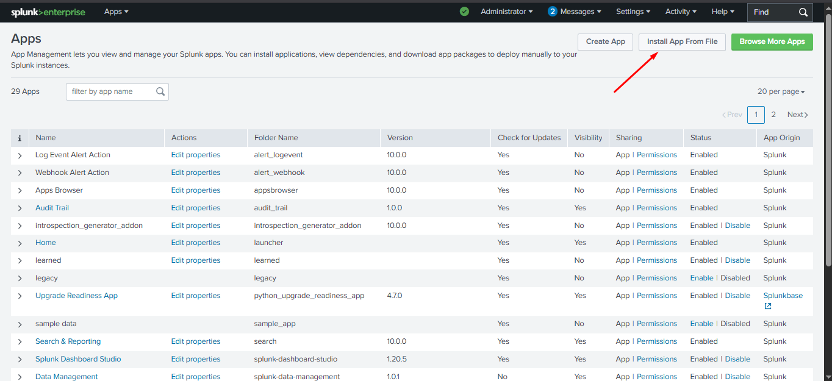This screenshot has height=381, width=832.
Task: Open Splunkbase via the external link icon
Action: (x=767, y=306)
